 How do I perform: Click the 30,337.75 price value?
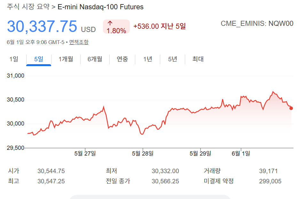click(x=42, y=26)
